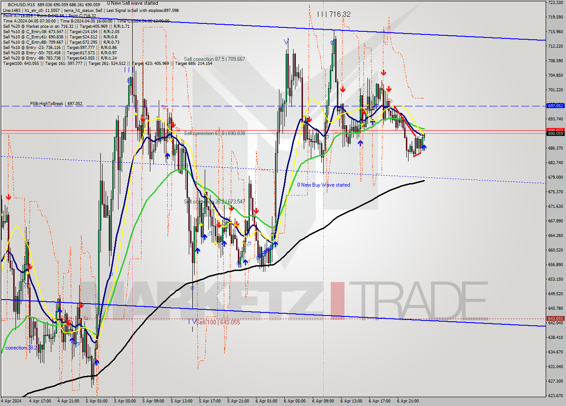Click the 638.410 price axis value

[x=555, y=337]
